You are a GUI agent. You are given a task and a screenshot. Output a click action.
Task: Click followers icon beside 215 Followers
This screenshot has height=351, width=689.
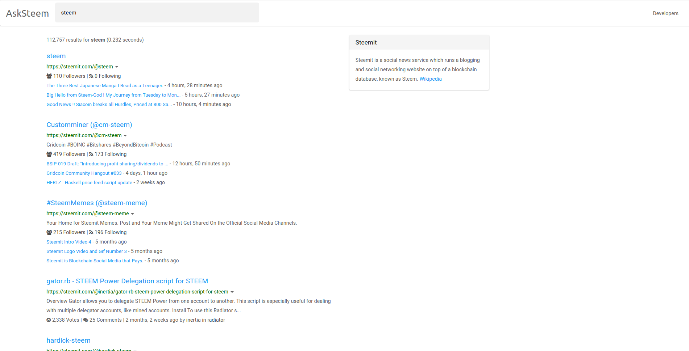click(49, 232)
